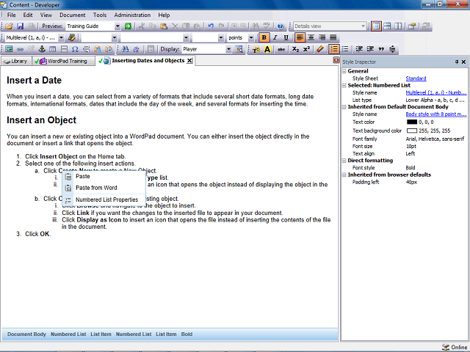
Task: Insert hyperlink with chain link icon
Action: coord(20,49)
